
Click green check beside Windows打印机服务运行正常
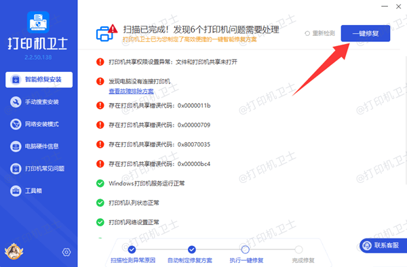pos(100,183)
